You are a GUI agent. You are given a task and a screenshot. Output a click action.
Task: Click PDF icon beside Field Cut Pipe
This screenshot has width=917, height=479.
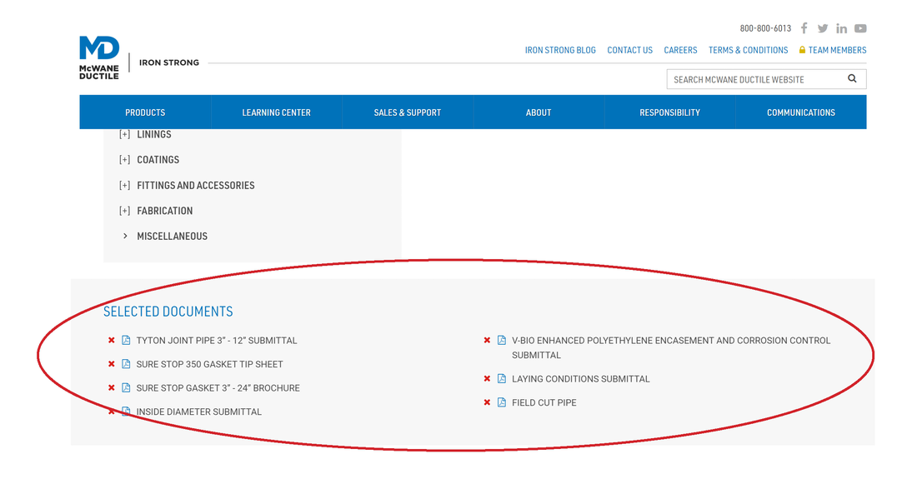pyautogui.click(x=501, y=402)
